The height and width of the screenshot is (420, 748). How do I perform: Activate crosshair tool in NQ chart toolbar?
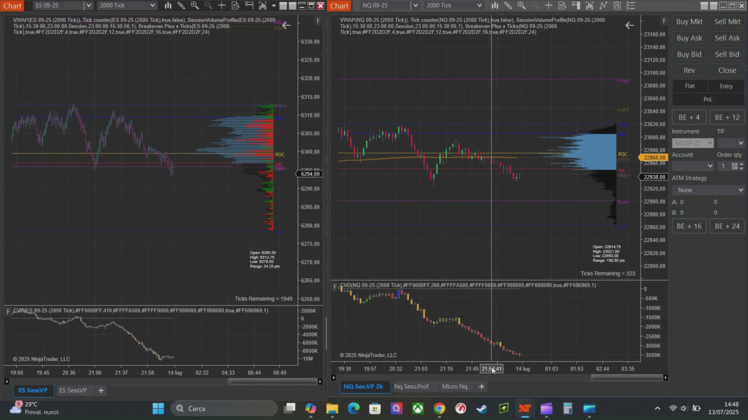549,5
